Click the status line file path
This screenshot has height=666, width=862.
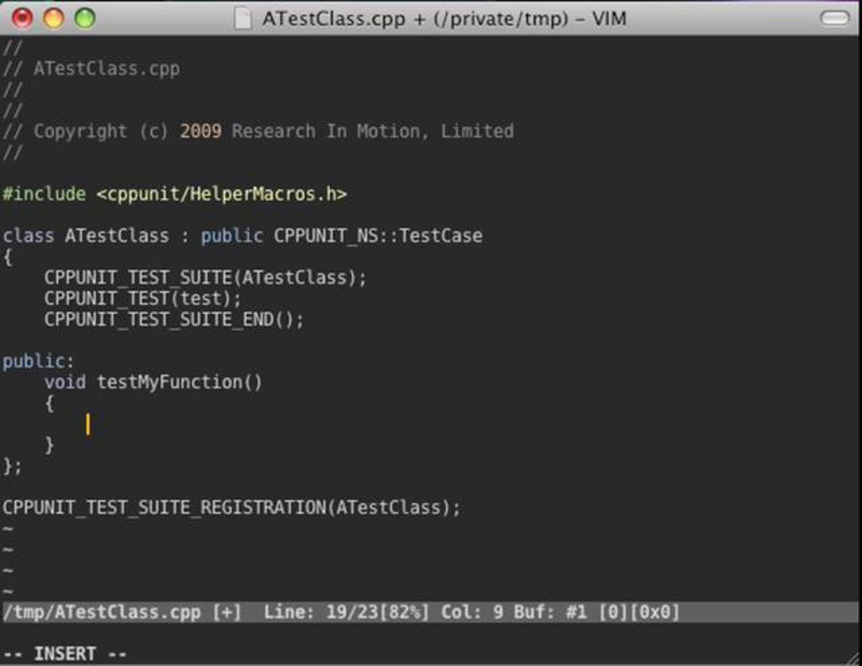[x=102, y=612]
